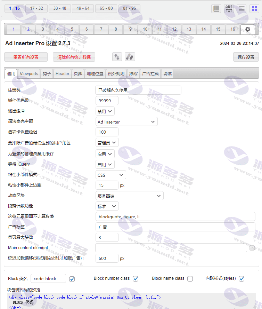Toggle the Block number class checkbox

[136, 279]
